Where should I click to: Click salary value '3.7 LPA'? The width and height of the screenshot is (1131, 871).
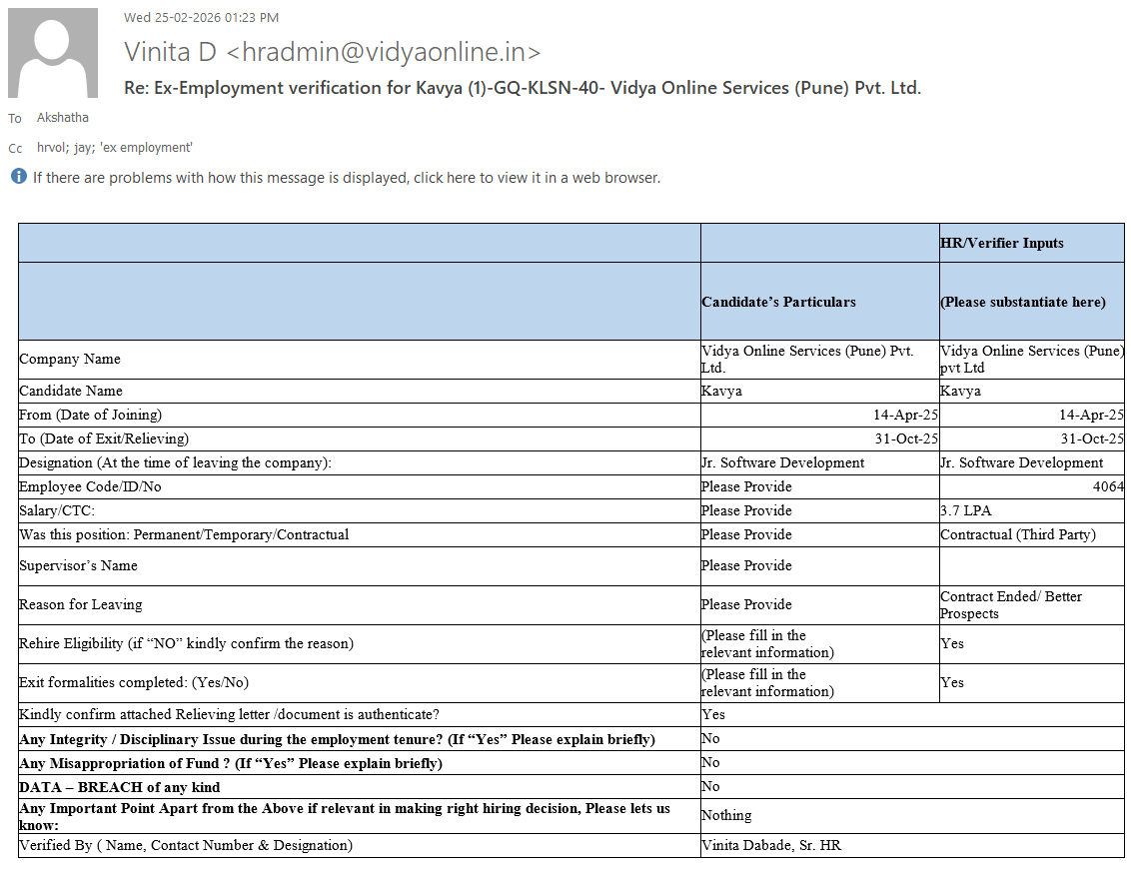coord(966,510)
